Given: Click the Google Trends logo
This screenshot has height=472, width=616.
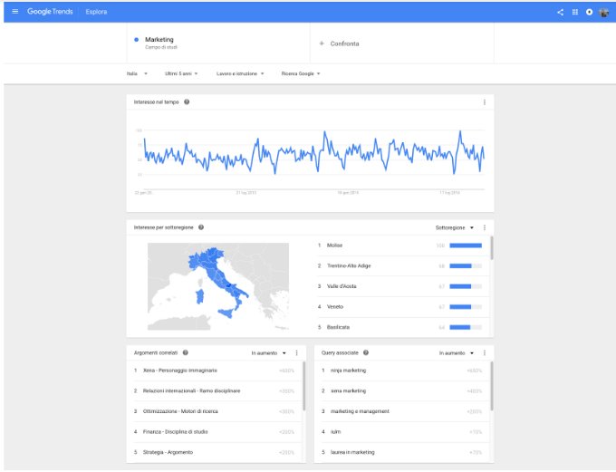Looking at the screenshot, I should (50, 12).
